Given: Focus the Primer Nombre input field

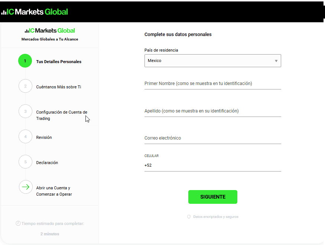Looking at the screenshot, I should (x=213, y=84).
